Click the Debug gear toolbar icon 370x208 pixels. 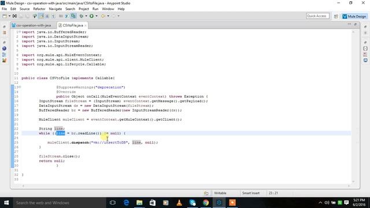82,16
